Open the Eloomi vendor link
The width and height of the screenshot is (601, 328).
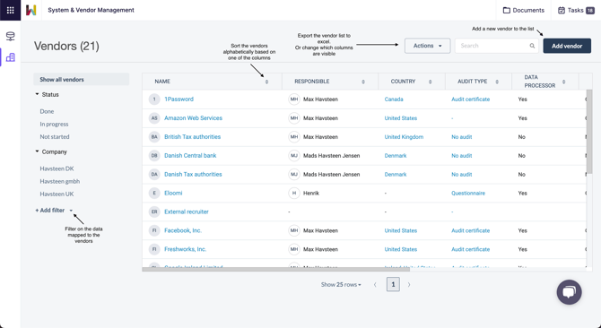coord(173,194)
